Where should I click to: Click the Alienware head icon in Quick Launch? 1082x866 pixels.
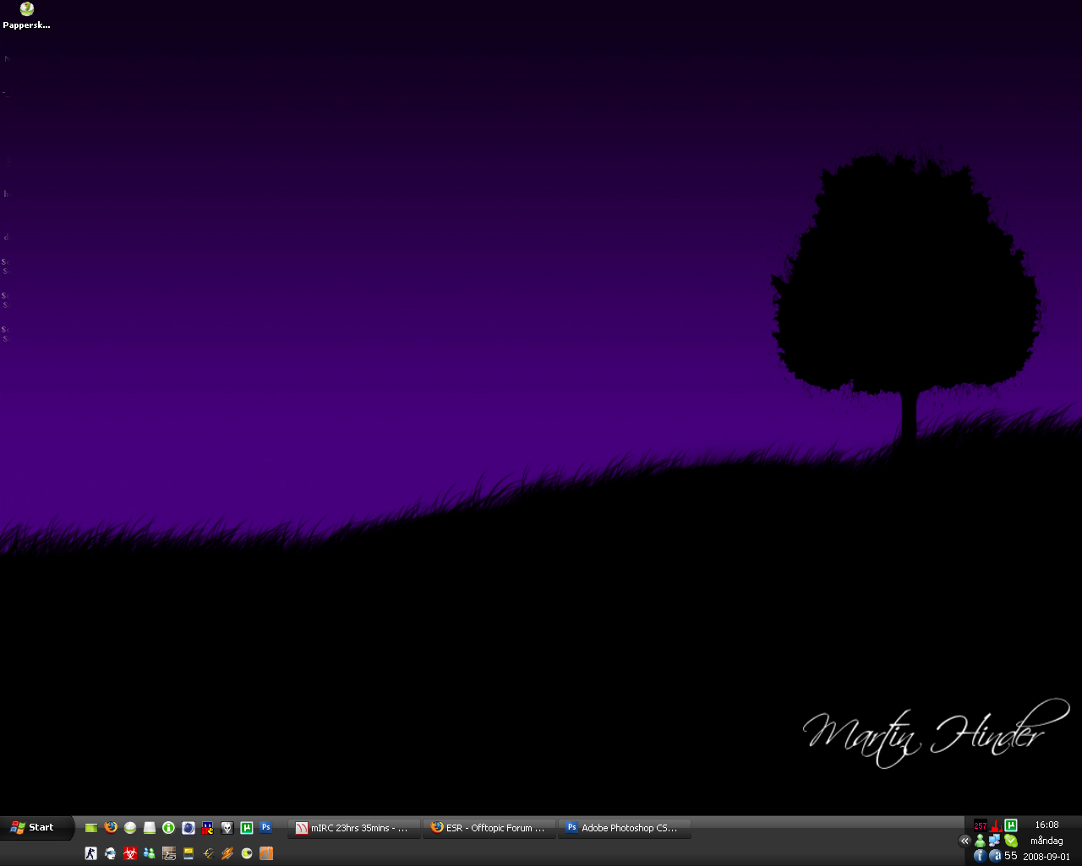(x=227, y=828)
